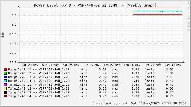The height and width of the screenshot is (107, 191).
Task: Click the 'Fri 29 May' date label
Action: coord(153,65)
